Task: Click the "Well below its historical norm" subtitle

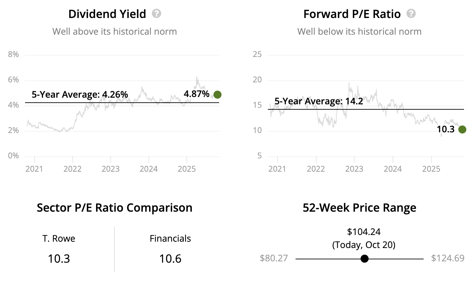Action: 359,32
